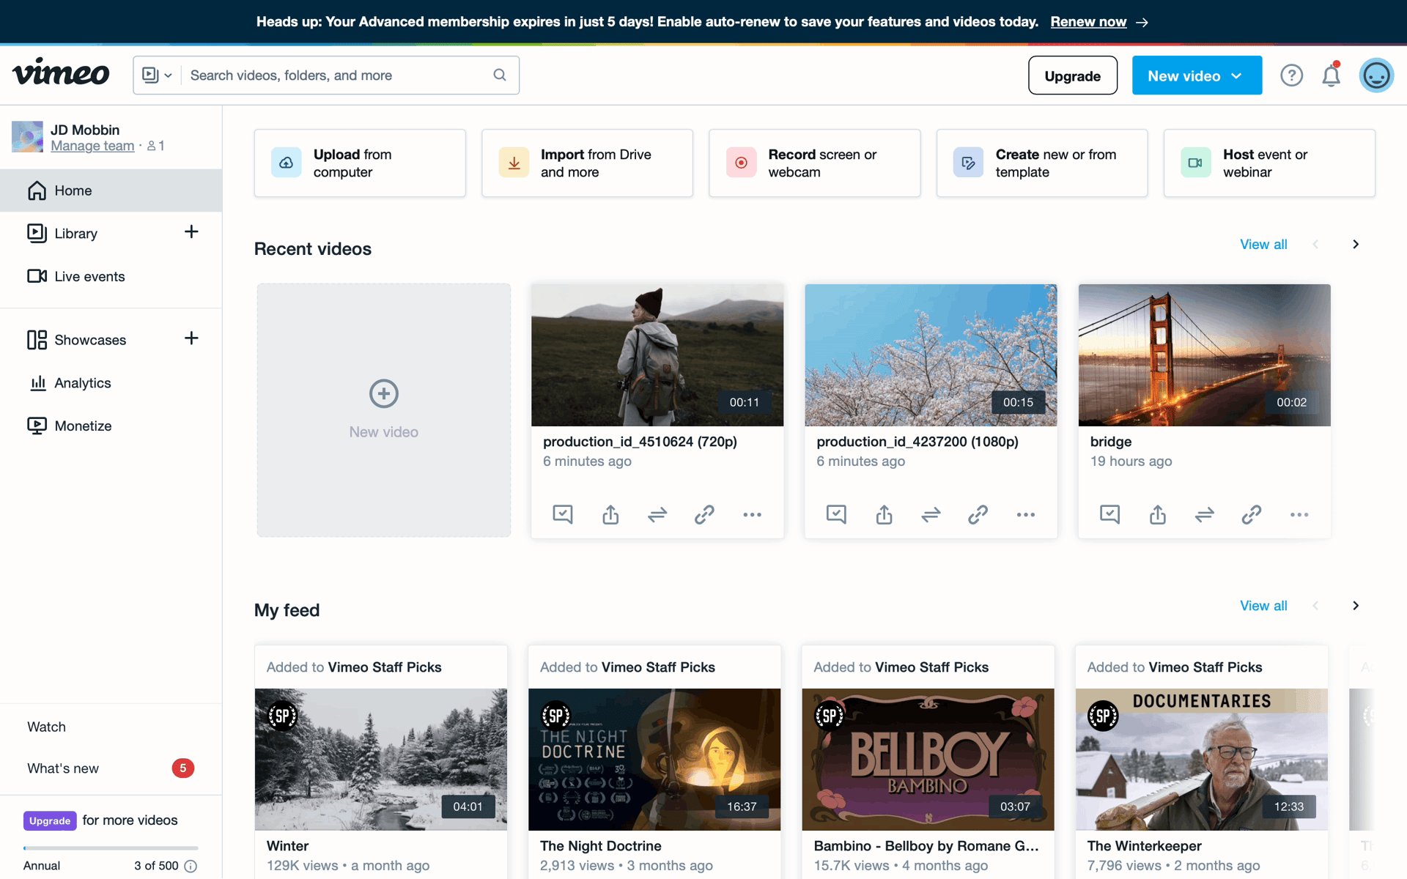Go to next My feed page arrow

pos(1356,605)
